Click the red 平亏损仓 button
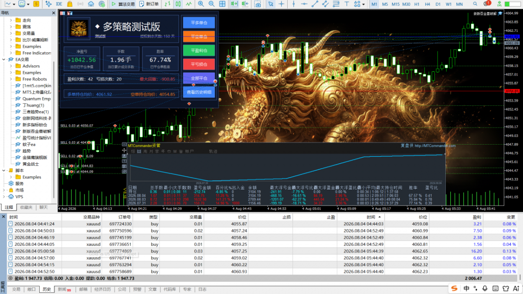Screen dimensions: 523x294 pyautogui.click(x=199, y=64)
